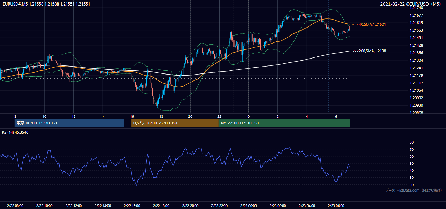Screen dimensions: 446x209
Task: Click price axis value 1.21553
Action: 416,30
